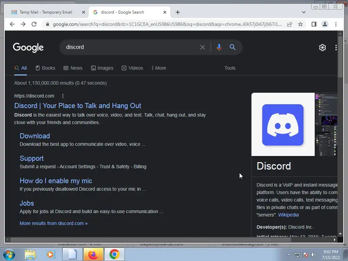View site info via the address bar lock

47,24
